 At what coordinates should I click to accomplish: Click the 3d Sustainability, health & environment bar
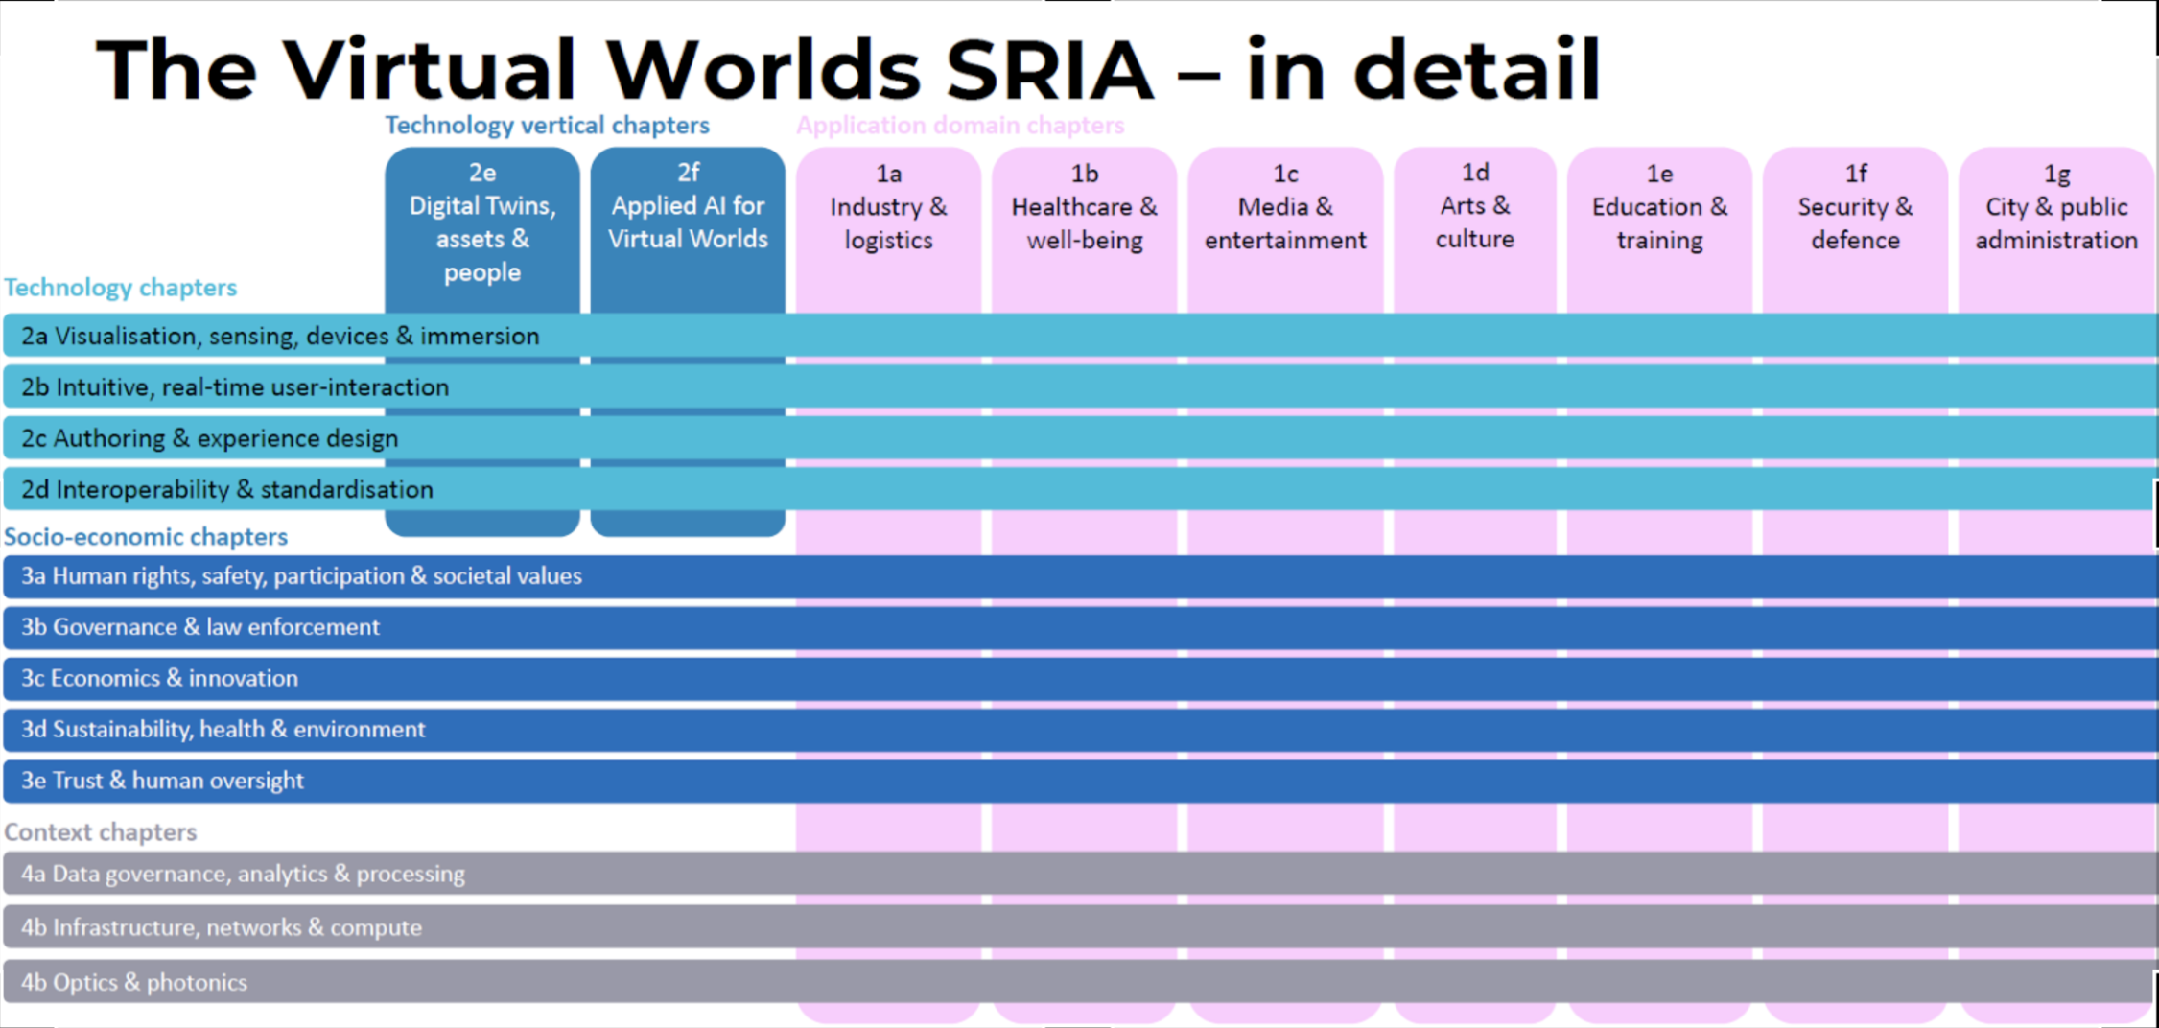[x=223, y=730]
